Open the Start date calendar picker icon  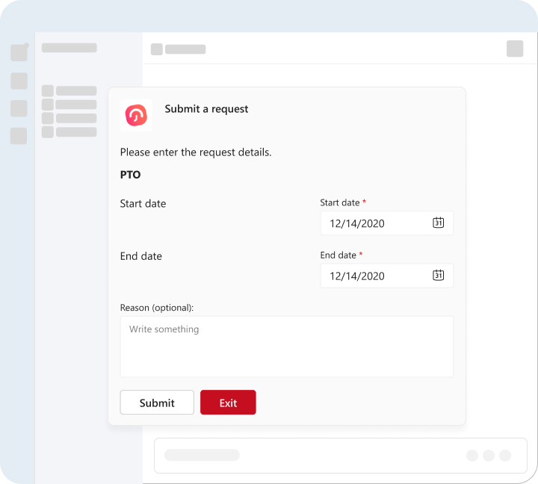[438, 223]
